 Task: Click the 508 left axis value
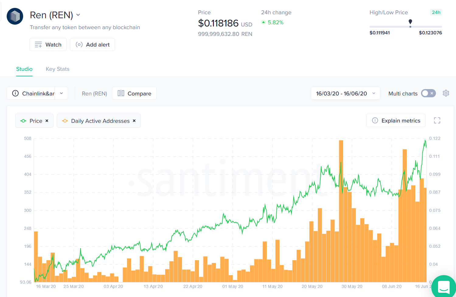pyautogui.click(x=28, y=138)
